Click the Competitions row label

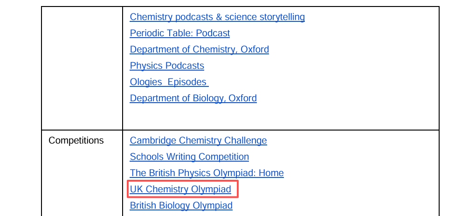click(76, 141)
